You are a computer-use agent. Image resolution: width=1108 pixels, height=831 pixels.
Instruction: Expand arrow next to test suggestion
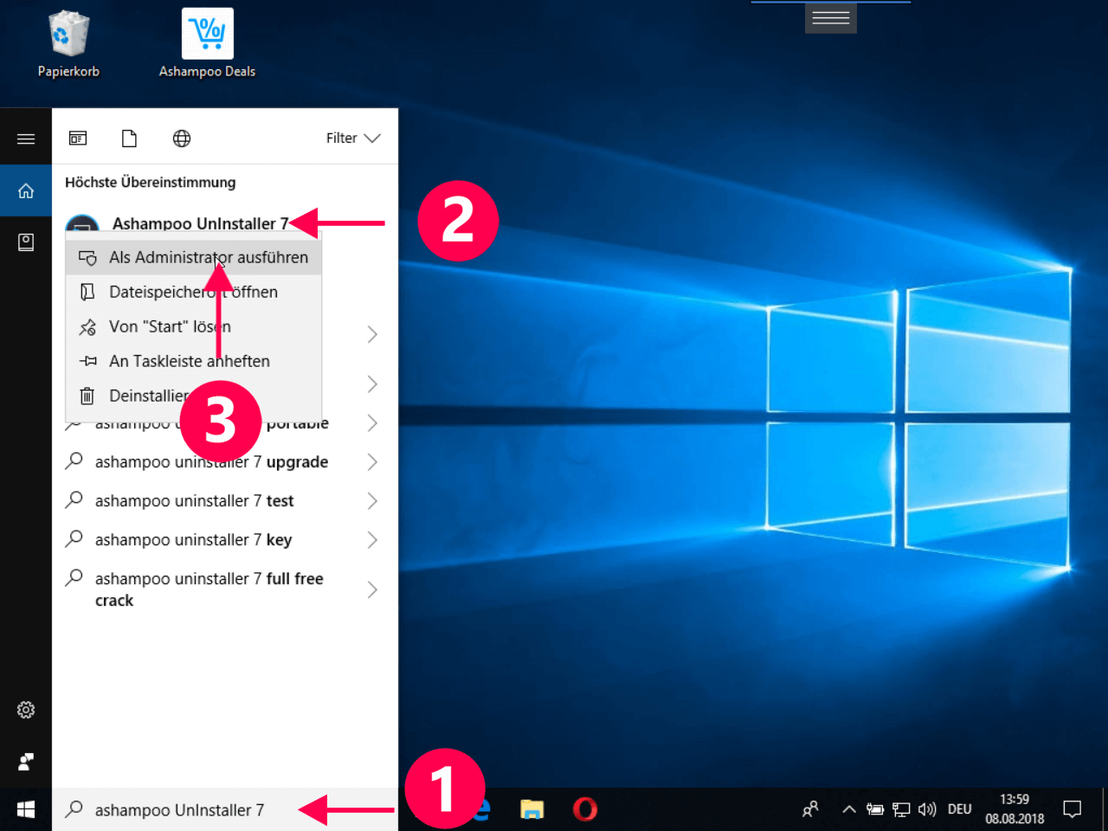pos(372,501)
